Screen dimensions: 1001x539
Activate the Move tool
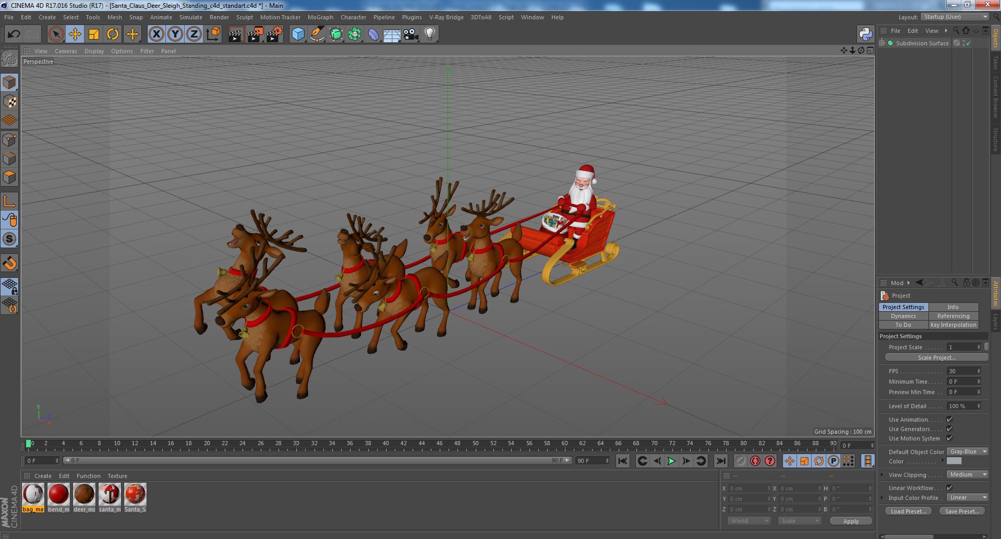[x=75, y=34]
